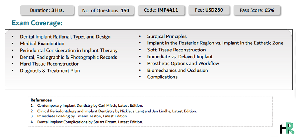The width and height of the screenshot is (296, 137).
Task: Click the Medical Examination topic
Action: (x=42, y=43)
